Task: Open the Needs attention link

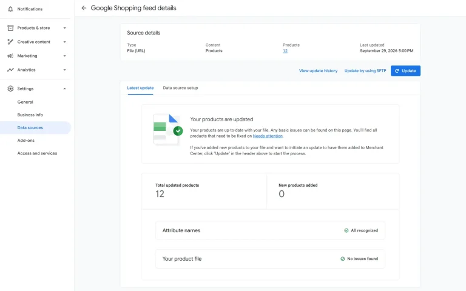Action: click(268, 136)
